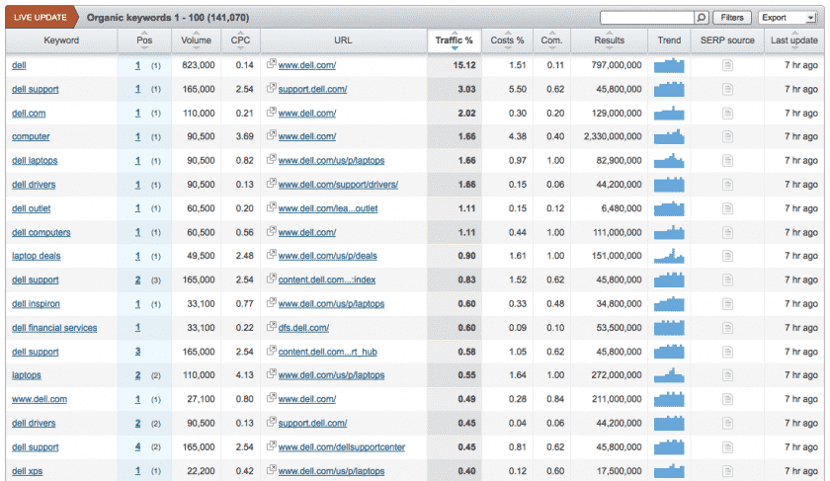Open SERP source snapshot for dell outlet row
The width and height of the screenshot is (830, 481).
(x=727, y=208)
